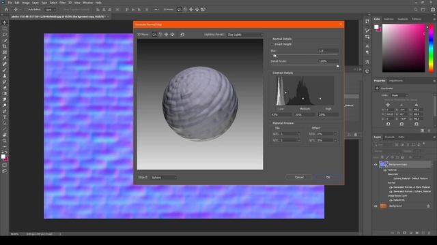Click the more options ellipsis in options bar
Screen dimensions: 437x245
pyautogui.click(x=156, y=10)
